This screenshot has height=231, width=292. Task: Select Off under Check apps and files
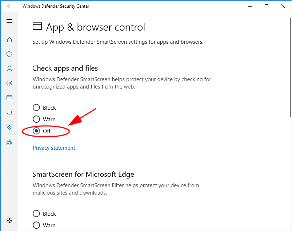pos(36,131)
